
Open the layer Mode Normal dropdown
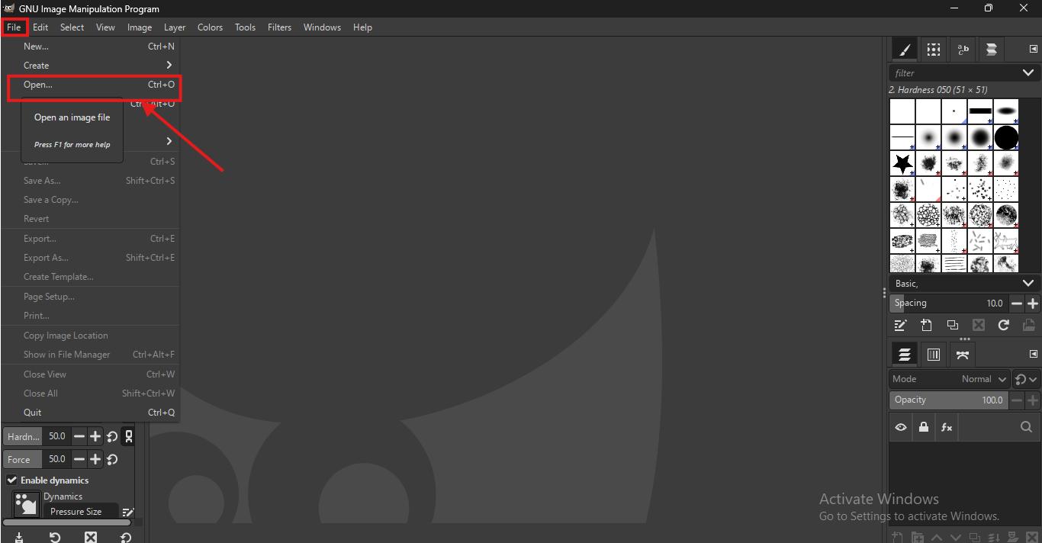click(950, 379)
